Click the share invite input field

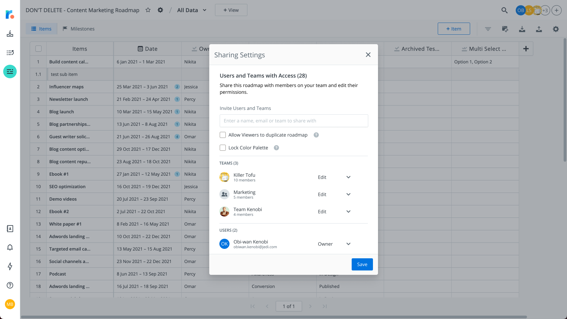point(294,121)
